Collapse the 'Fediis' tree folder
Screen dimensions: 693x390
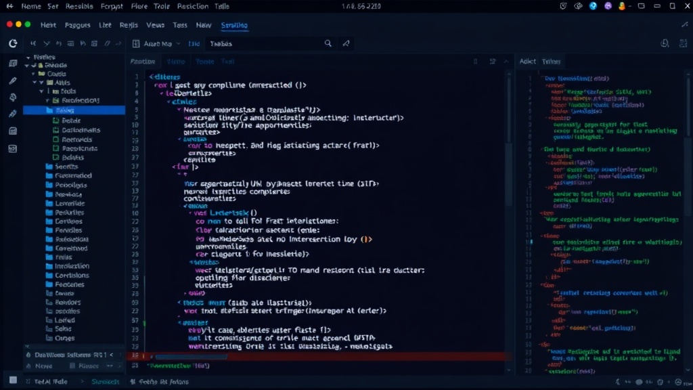pos(41,91)
